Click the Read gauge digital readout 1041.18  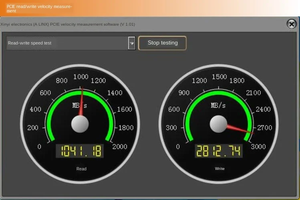point(80,151)
